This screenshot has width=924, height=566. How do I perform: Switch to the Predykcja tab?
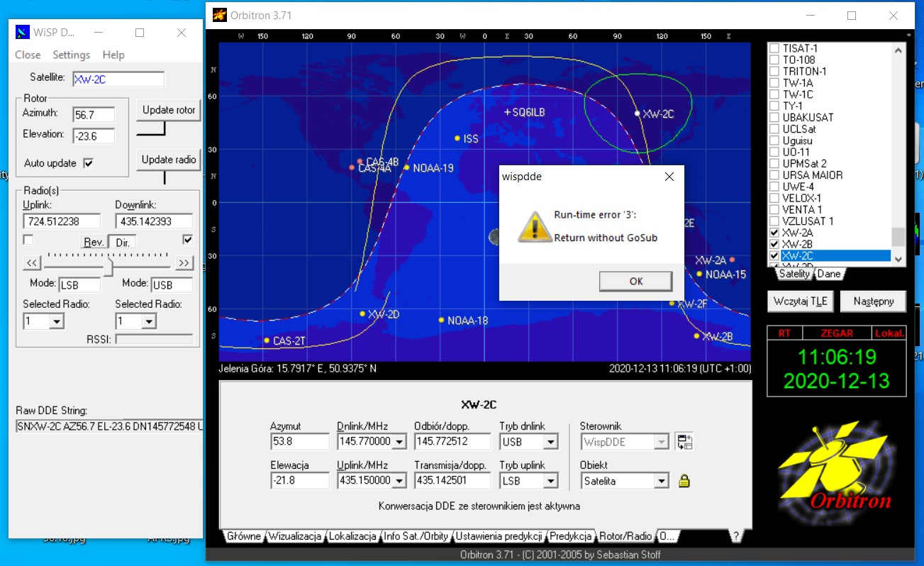pos(570,536)
